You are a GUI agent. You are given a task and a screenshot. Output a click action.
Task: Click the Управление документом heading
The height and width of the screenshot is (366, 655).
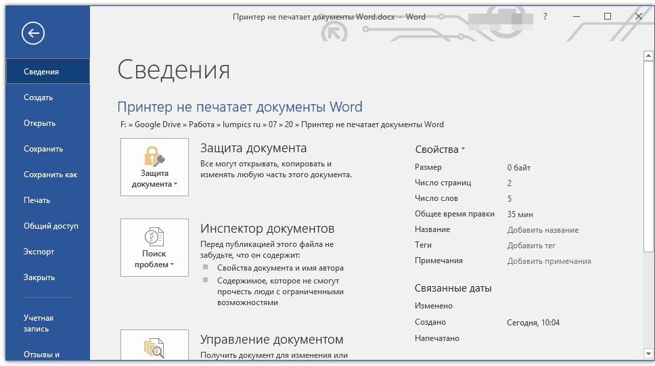pos(272,339)
